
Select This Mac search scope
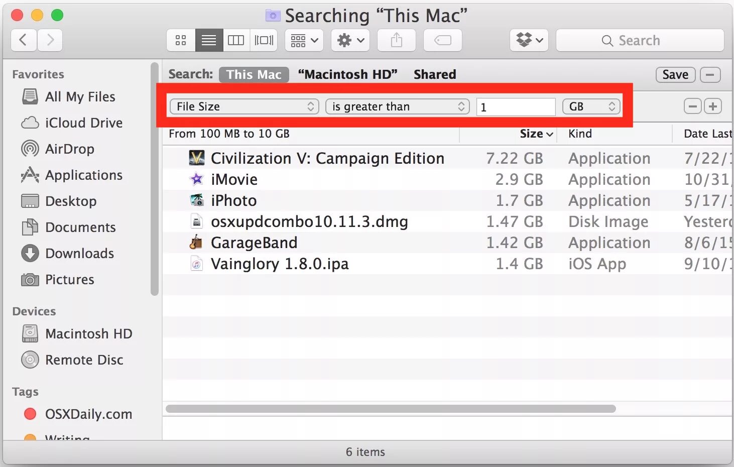click(x=254, y=74)
